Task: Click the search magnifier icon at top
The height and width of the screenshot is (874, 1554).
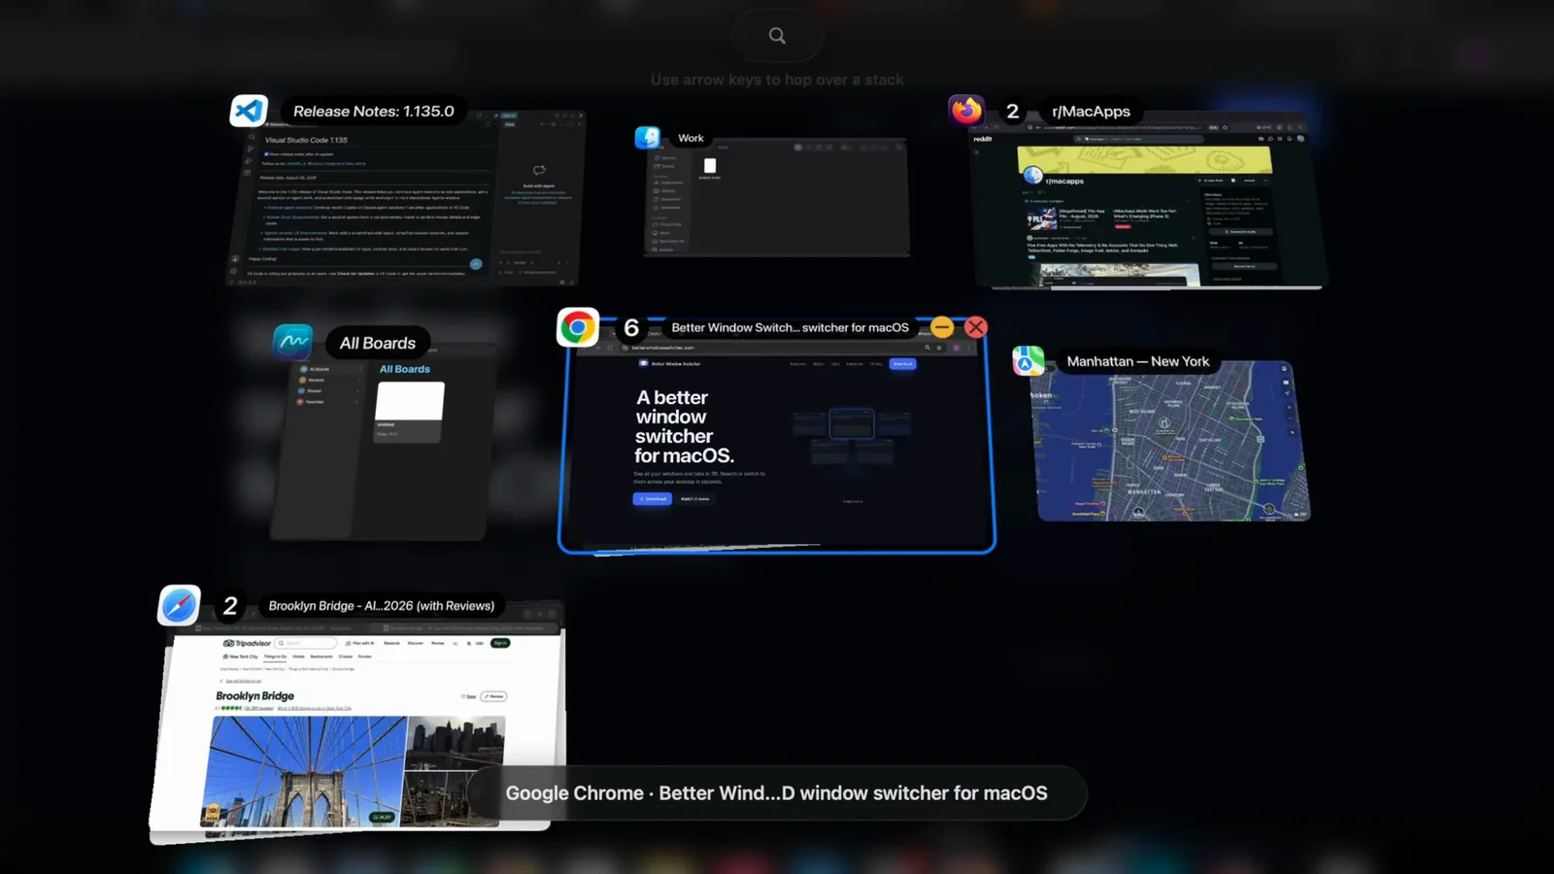Action: [x=777, y=36]
